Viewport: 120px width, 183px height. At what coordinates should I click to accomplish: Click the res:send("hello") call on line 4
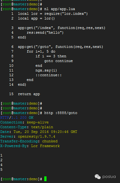45,32
